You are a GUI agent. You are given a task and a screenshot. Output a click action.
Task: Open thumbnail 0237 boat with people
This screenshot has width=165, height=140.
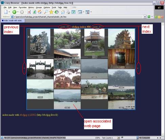(x=94, y=89)
